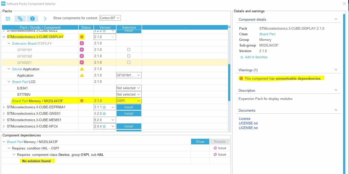This screenshot has height=174, width=349.
Task: Toggle the details info icon
Action: point(32,18)
